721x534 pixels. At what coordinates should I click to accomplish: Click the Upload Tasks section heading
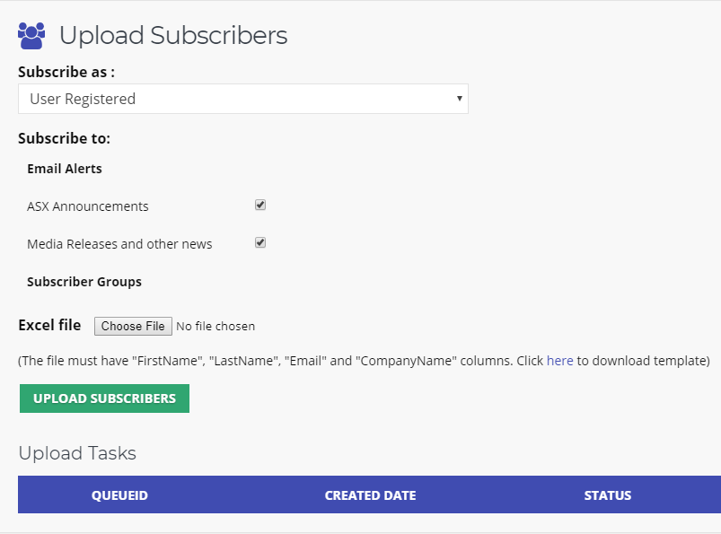click(77, 453)
